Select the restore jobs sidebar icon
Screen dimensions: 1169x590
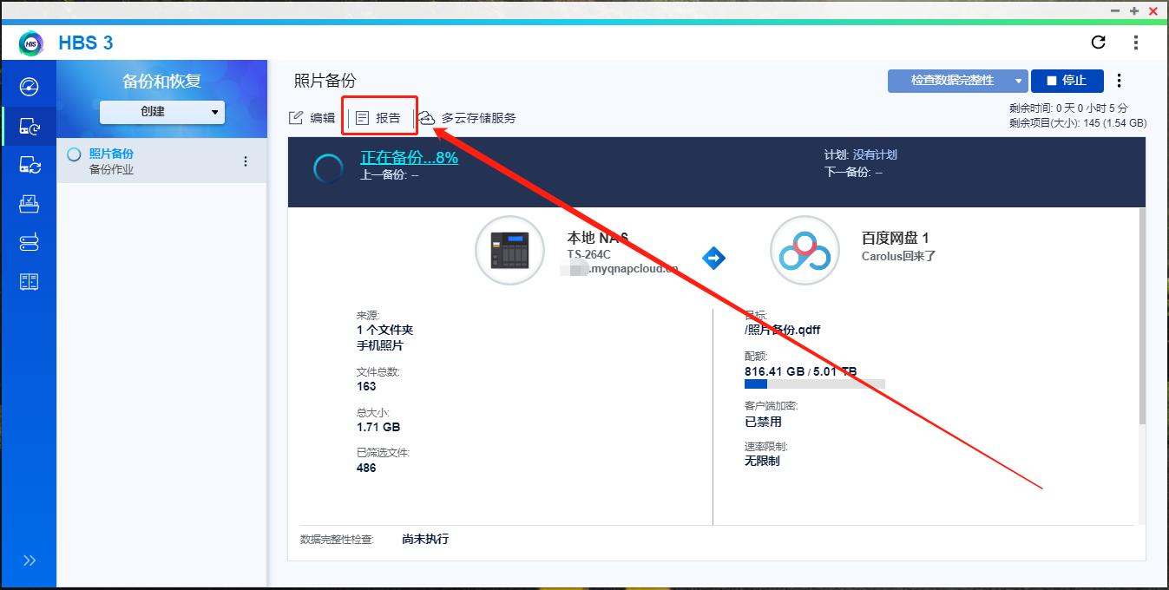pos(29,203)
